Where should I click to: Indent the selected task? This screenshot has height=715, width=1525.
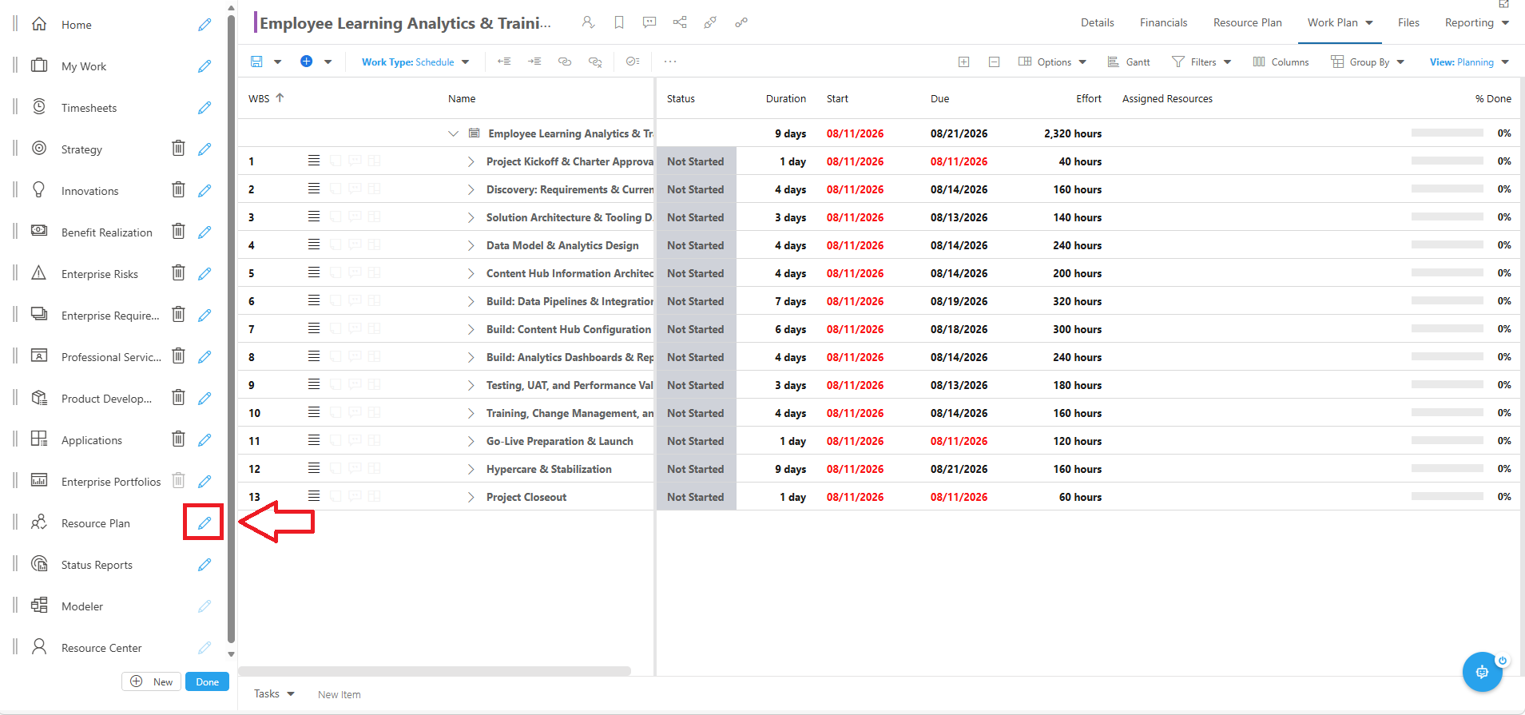(534, 62)
